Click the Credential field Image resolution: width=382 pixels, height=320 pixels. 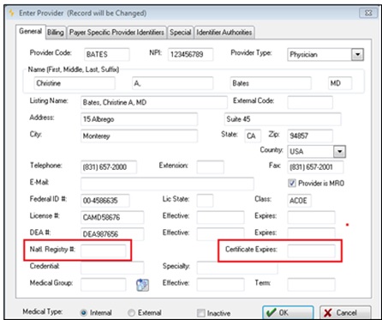tap(112, 268)
